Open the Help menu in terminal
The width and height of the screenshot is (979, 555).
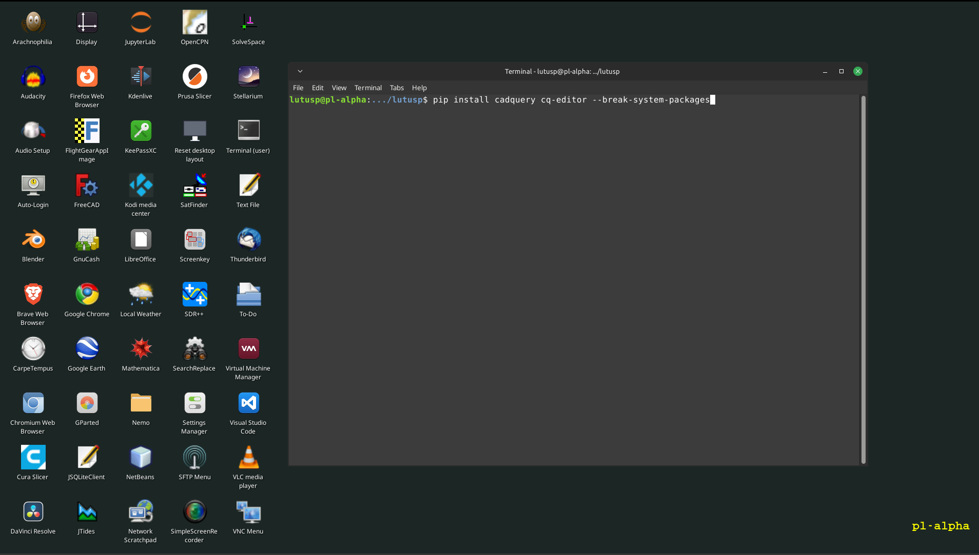[x=419, y=88]
